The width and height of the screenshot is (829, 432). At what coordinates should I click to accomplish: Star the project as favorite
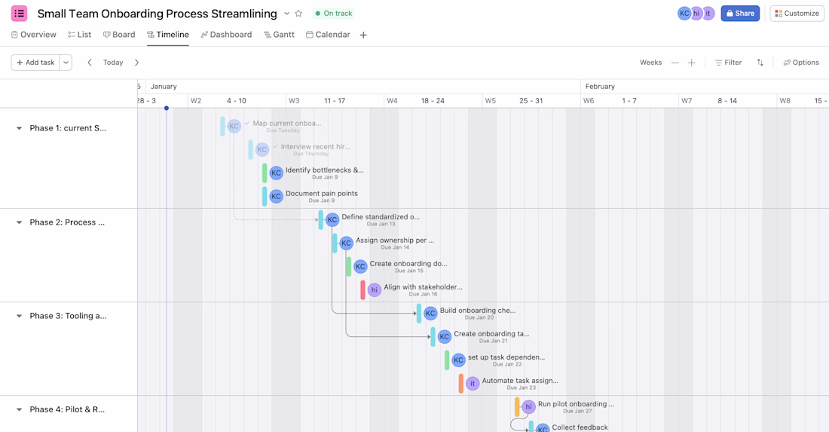298,14
